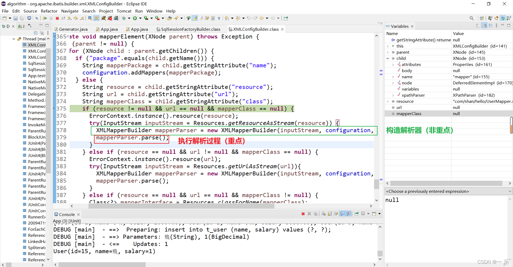Click the New file wizard icon
This screenshot has width=513, height=267.
point(5,18)
